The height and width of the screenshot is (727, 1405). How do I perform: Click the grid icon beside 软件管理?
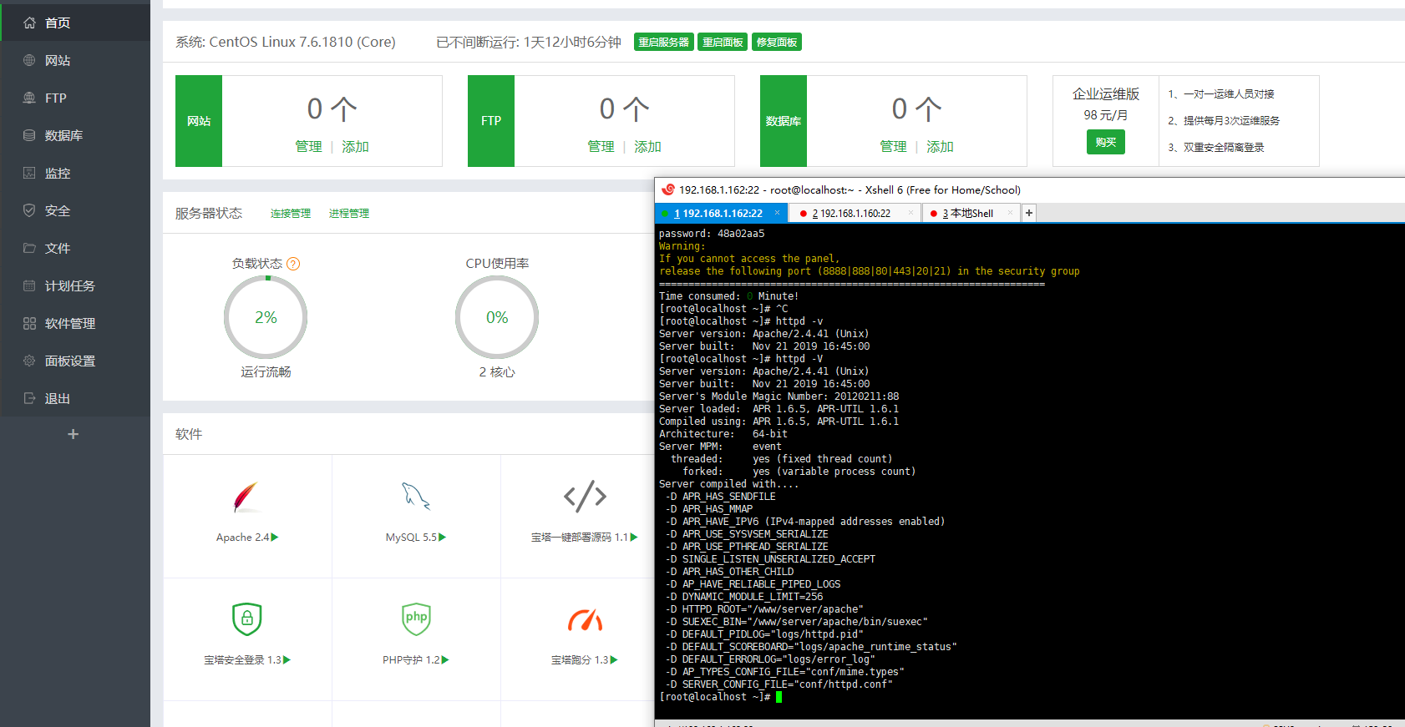[x=29, y=323]
